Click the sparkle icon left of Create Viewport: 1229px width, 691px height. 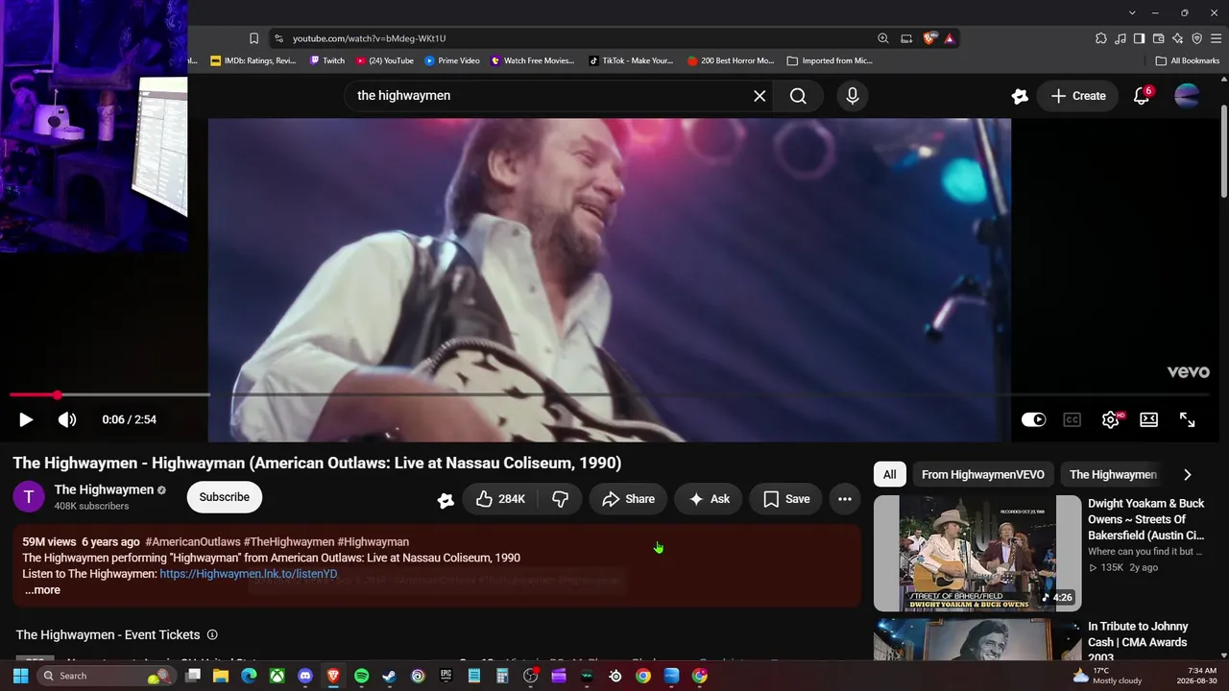[1020, 96]
